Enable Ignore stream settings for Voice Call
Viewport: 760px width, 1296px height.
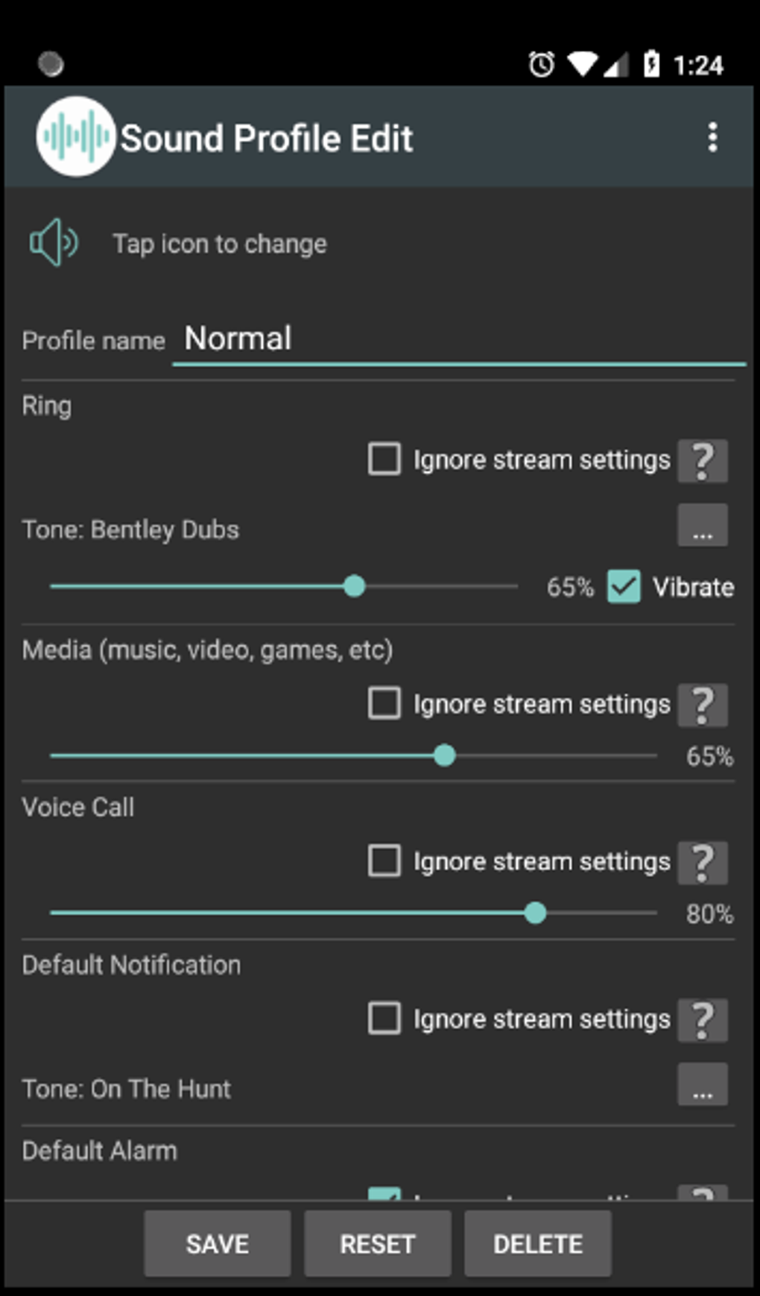384,861
